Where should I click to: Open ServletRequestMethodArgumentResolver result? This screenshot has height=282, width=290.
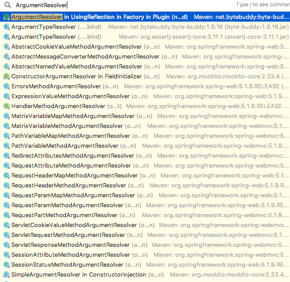pyautogui.click(x=145, y=235)
